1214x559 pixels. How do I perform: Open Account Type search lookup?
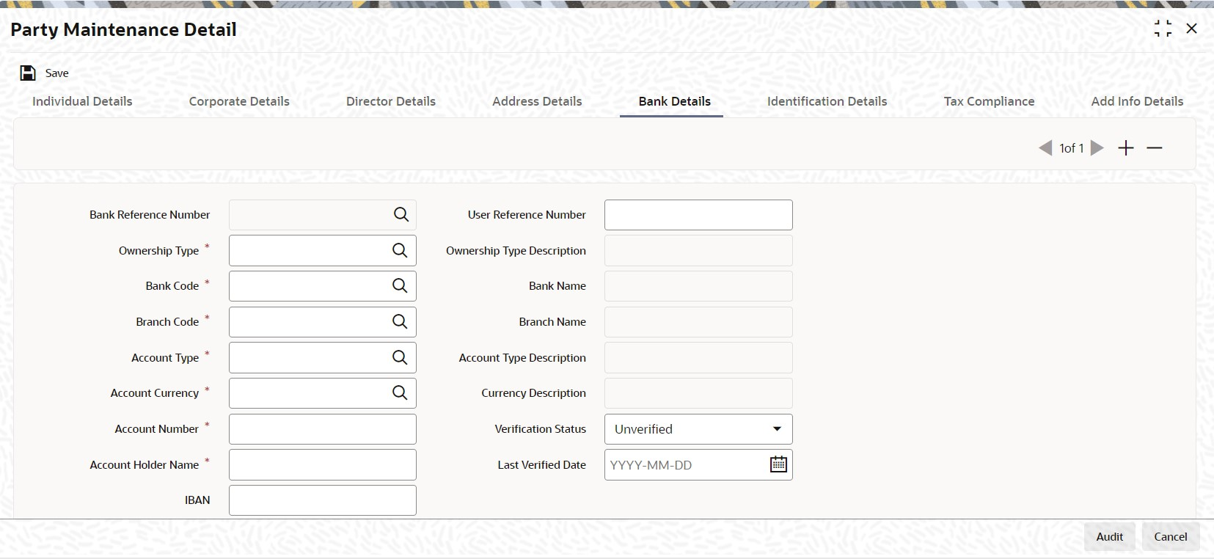[400, 357]
